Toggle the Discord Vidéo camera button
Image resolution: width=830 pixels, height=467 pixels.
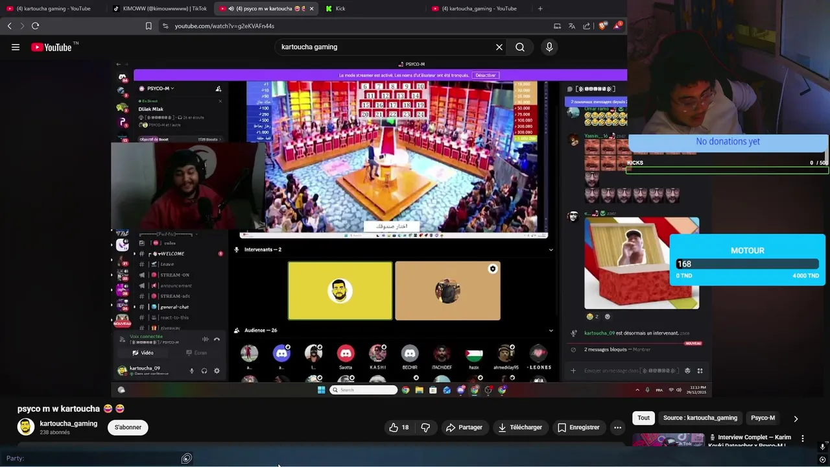[x=143, y=353]
